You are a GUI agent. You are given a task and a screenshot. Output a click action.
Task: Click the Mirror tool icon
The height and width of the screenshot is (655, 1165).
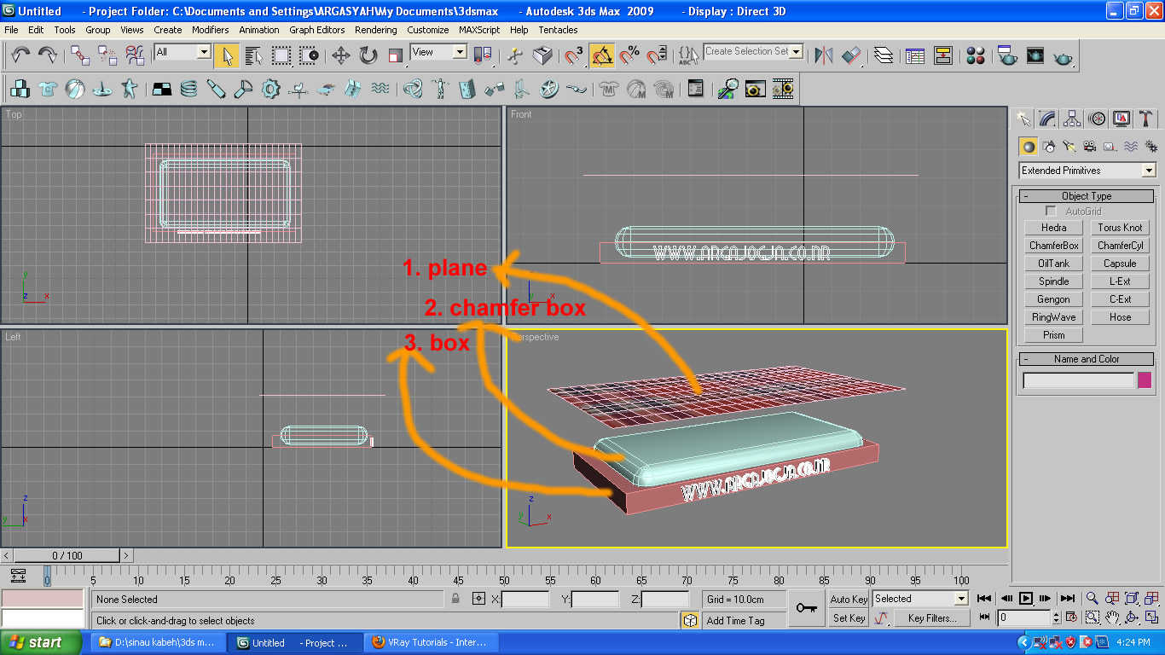pyautogui.click(x=824, y=55)
